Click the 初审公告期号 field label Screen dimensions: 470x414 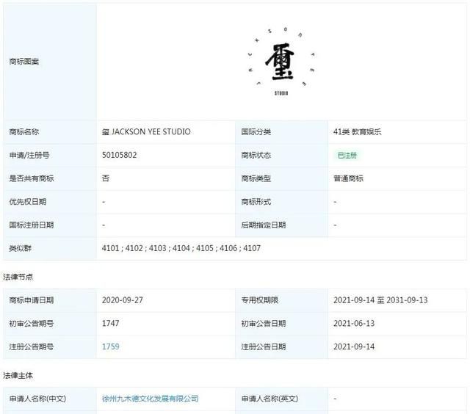[x=32, y=324]
